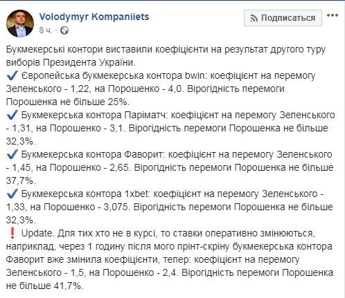Click the checkmark beside the Фаворит line
This screenshot has width=345, height=298.
pyautogui.click(x=12, y=154)
